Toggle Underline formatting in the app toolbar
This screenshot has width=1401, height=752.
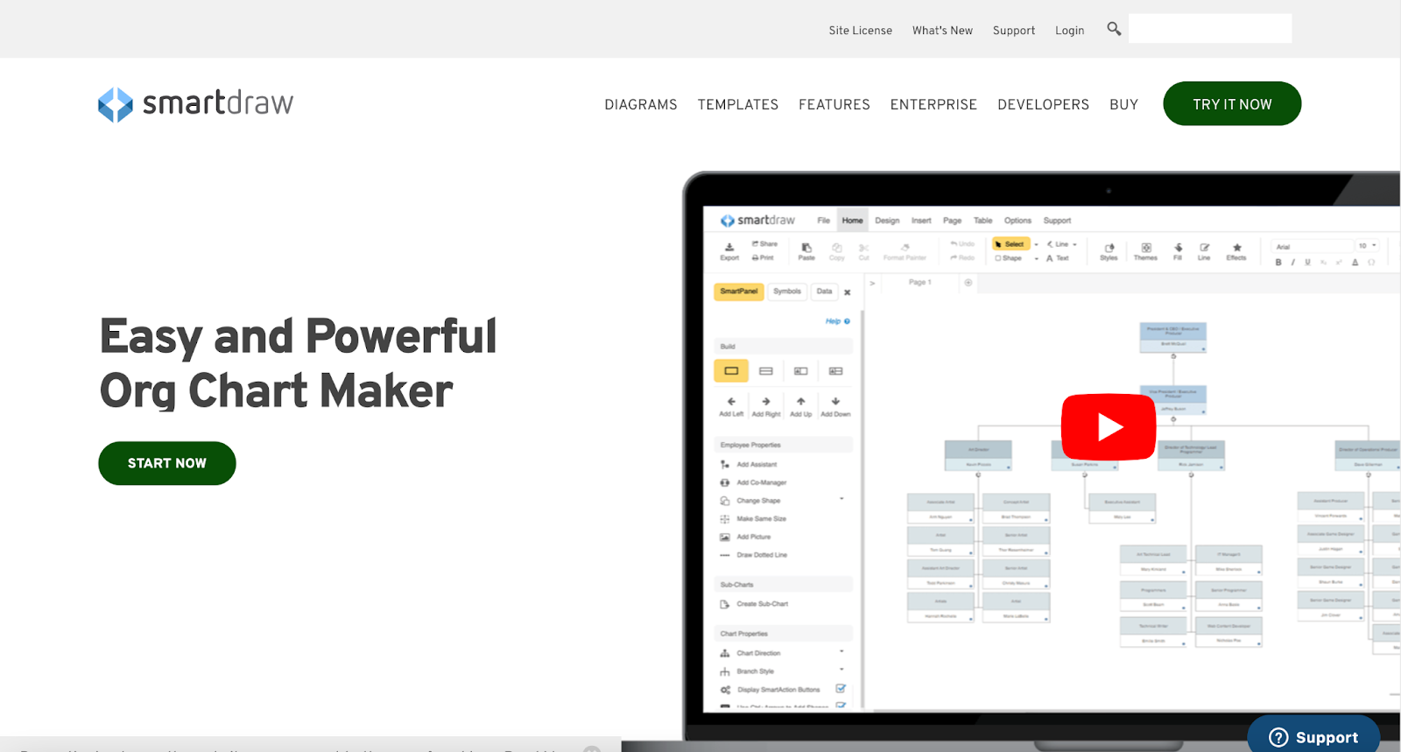(x=1307, y=263)
